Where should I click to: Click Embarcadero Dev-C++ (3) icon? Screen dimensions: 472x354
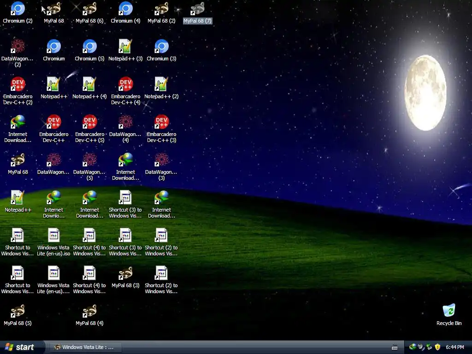point(161,129)
